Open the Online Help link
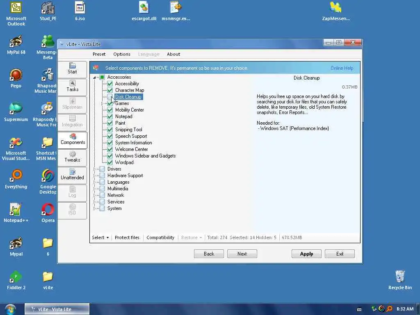The width and height of the screenshot is (420, 315). [342, 68]
